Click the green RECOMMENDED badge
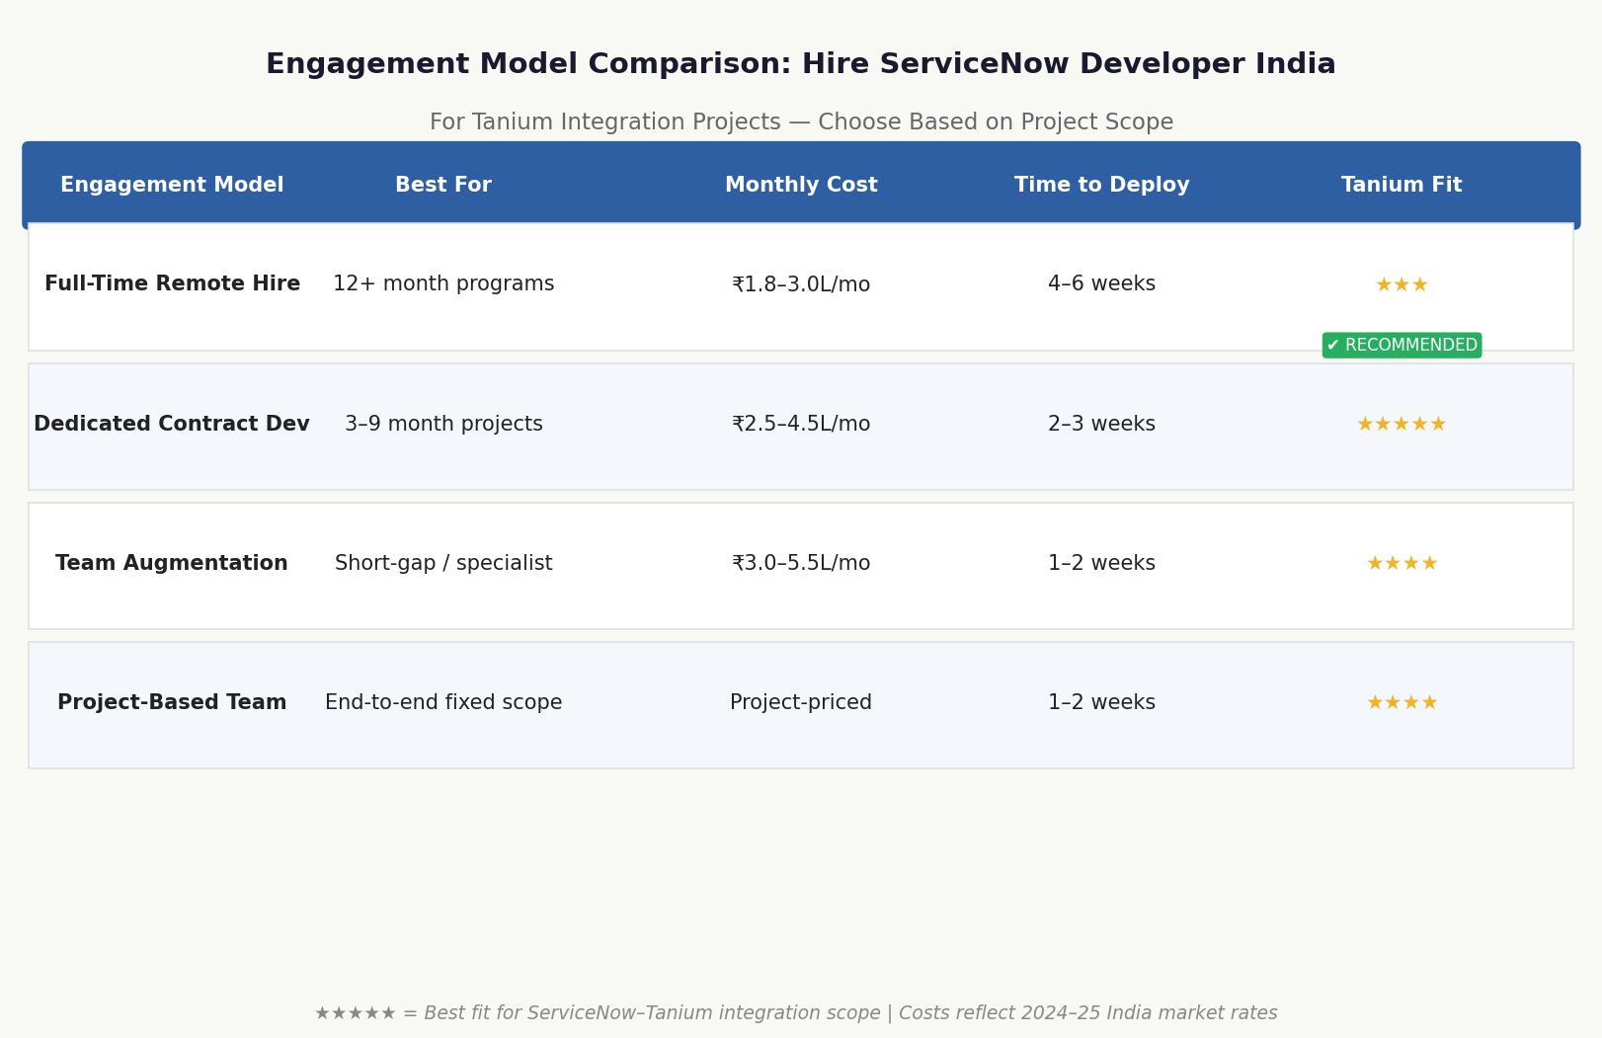Image resolution: width=1602 pixels, height=1038 pixels. [1402, 346]
